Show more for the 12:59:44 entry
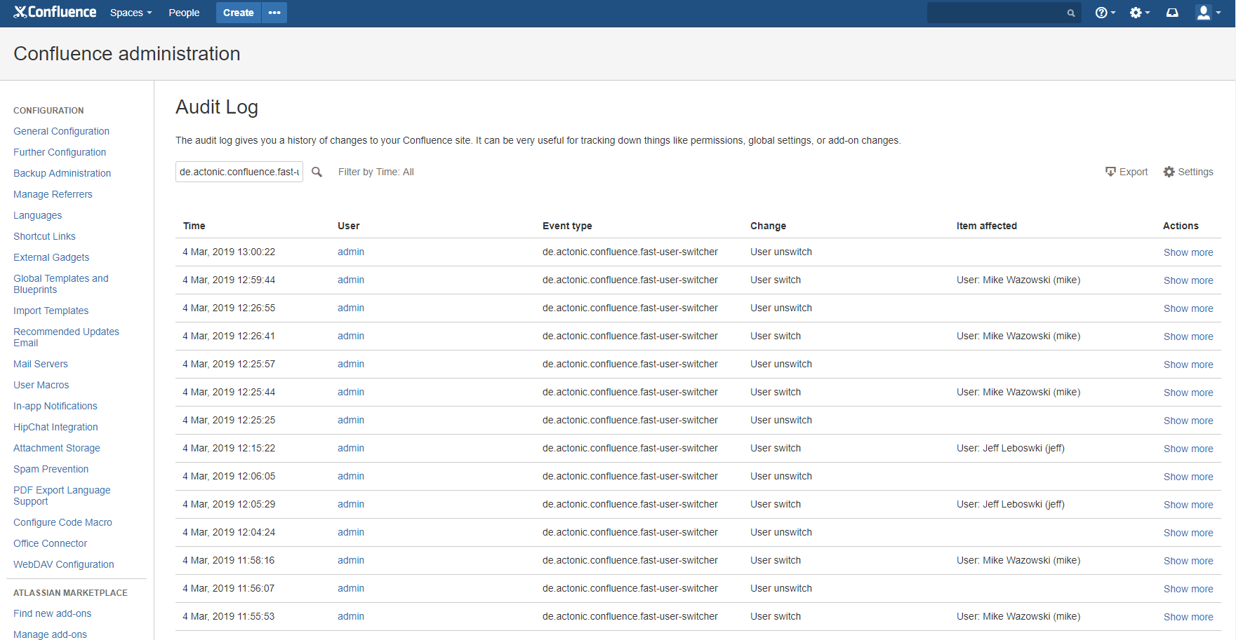The width and height of the screenshot is (1236, 640). (x=1188, y=280)
